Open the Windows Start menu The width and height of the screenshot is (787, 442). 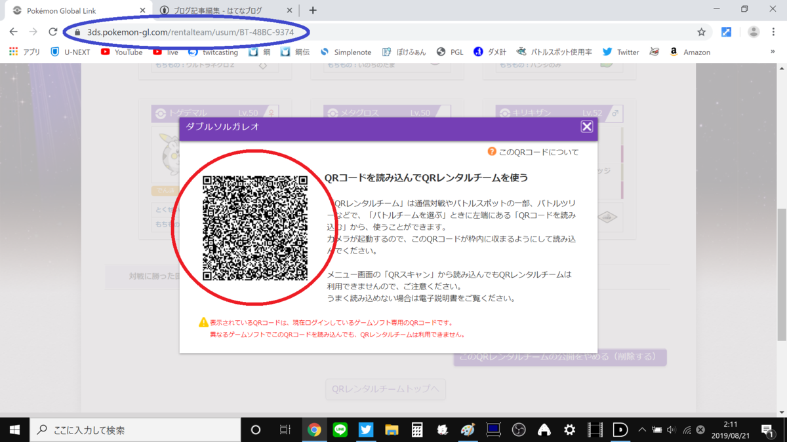click(x=14, y=430)
